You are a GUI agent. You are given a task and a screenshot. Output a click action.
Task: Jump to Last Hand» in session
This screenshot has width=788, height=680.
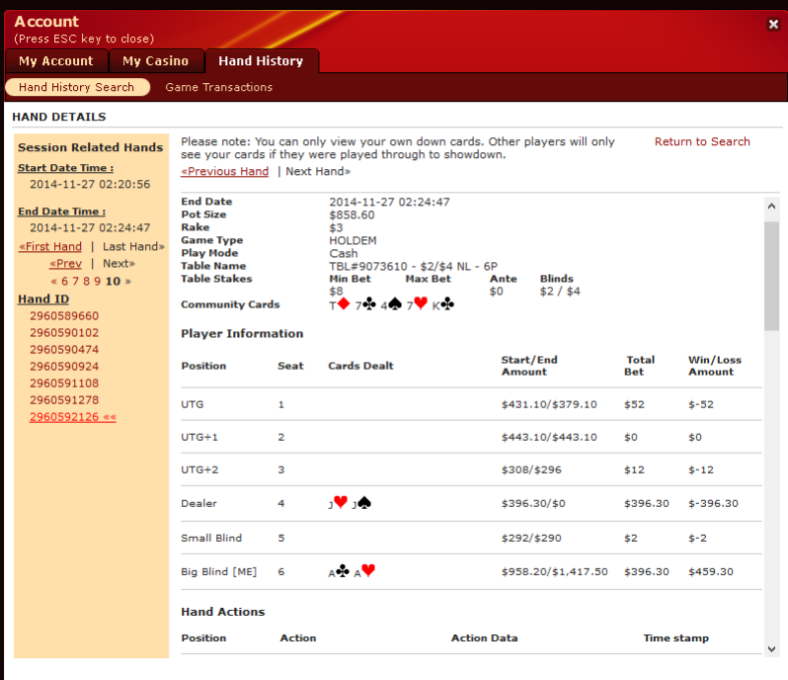(x=133, y=246)
